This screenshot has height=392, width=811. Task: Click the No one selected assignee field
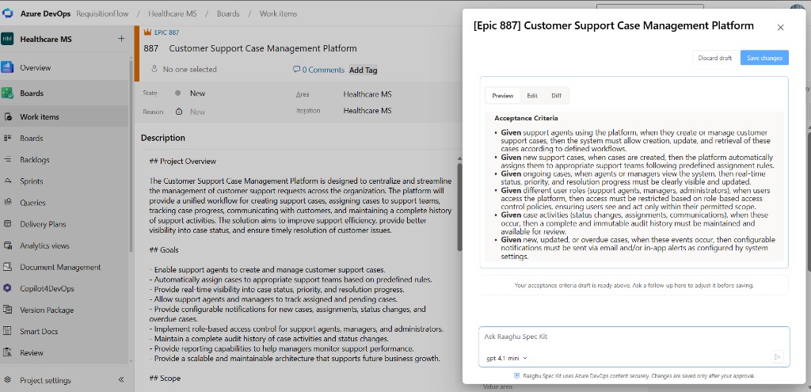coord(184,70)
